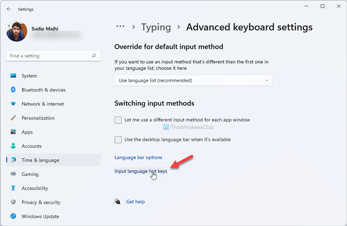Image resolution: width=347 pixels, height=226 pixels.
Task: Expand the breadcrumb ellipsis menu
Action: [120, 27]
